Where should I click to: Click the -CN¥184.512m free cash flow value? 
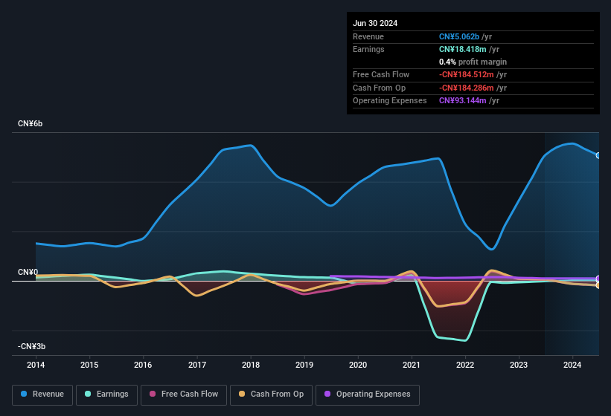pos(467,74)
